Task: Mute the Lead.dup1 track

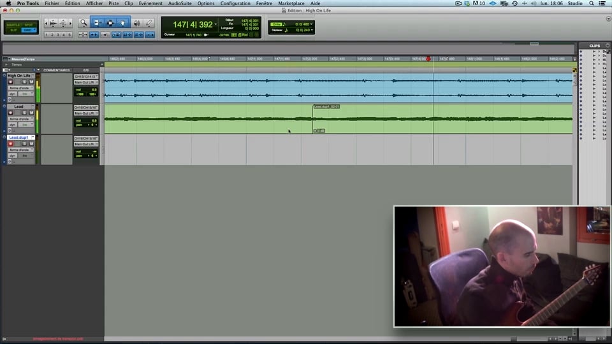Action: click(31, 144)
